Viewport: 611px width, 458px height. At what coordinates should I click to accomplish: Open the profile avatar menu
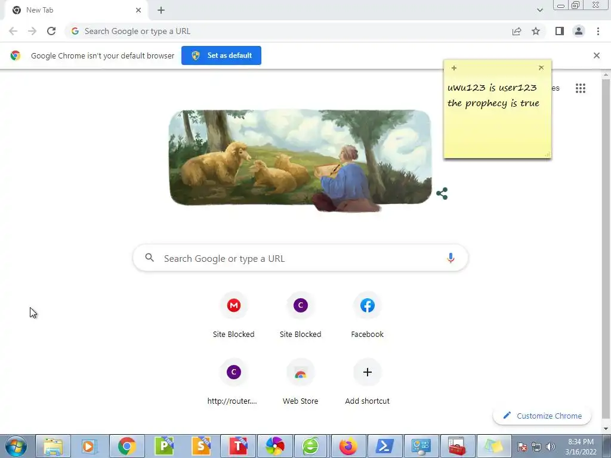pos(579,31)
